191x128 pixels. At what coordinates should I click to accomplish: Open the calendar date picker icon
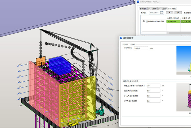pyautogui.click(x=161, y=13)
